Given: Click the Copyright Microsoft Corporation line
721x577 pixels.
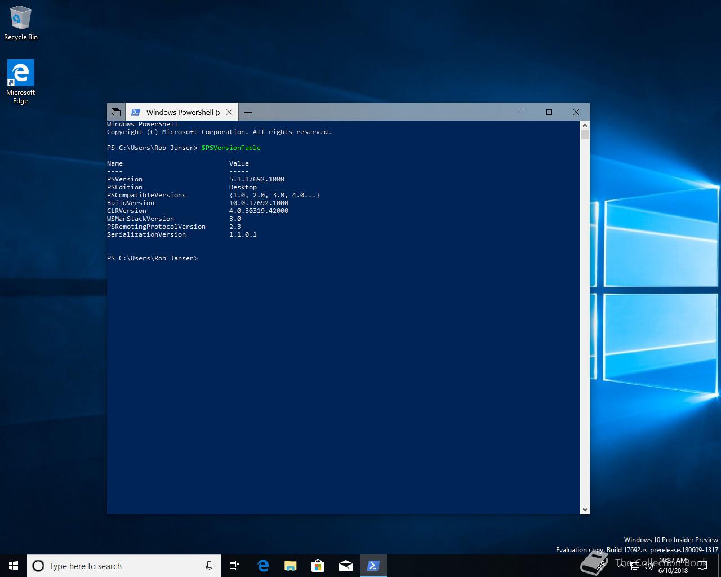Looking at the screenshot, I should coord(219,132).
